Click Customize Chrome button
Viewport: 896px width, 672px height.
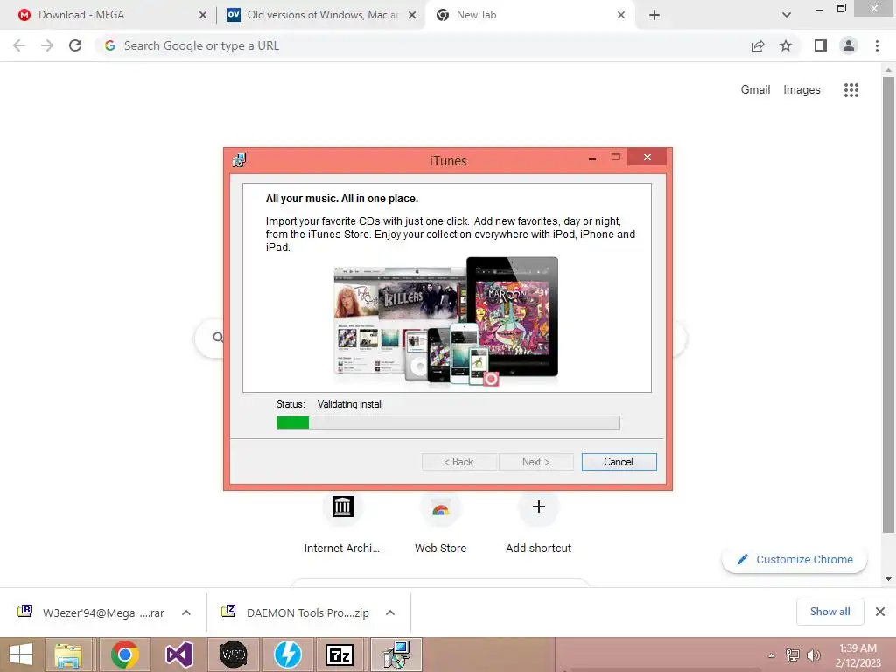[794, 559]
